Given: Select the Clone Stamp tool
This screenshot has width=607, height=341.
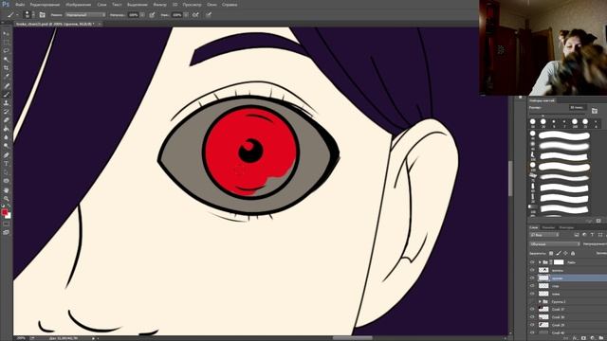Looking at the screenshot, I should tap(7, 103).
